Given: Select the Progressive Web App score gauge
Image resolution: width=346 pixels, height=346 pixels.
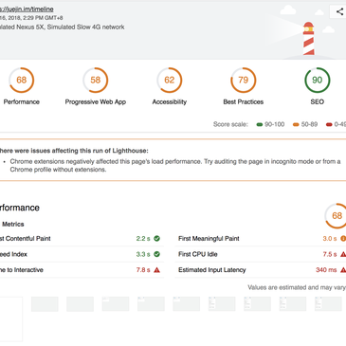Looking at the screenshot, I should (96, 80).
